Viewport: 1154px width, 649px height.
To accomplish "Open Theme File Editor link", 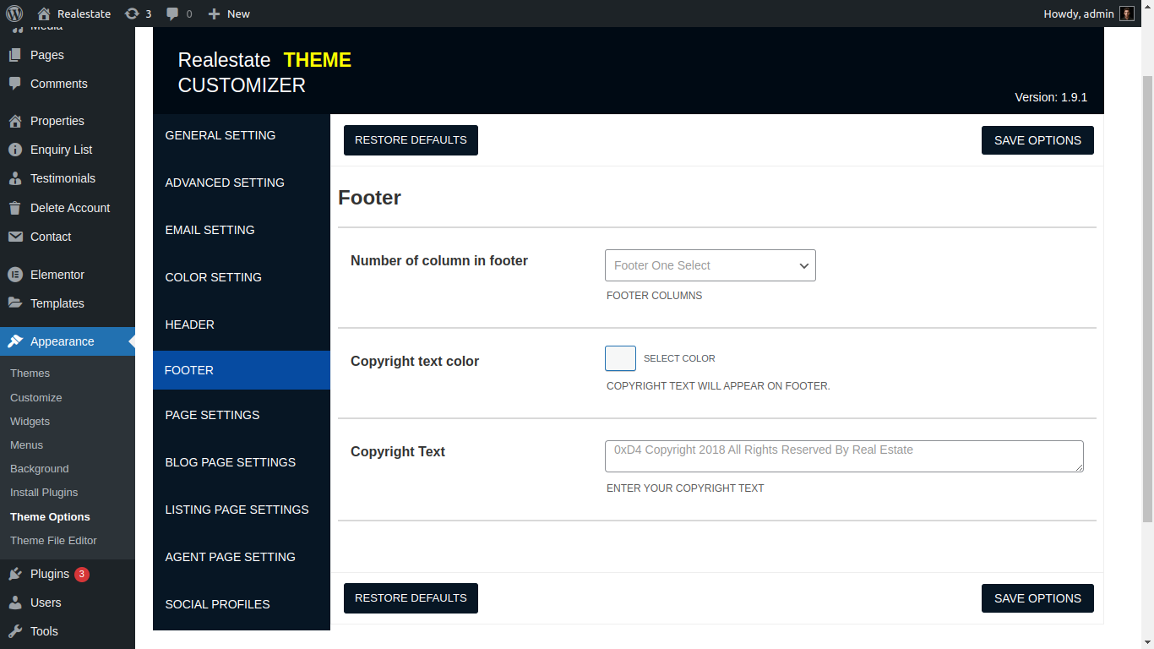I will click(x=53, y=540).
